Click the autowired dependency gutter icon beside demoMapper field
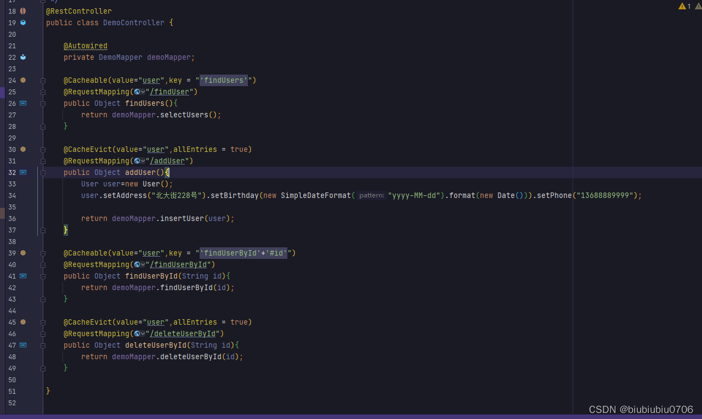This screenshot has height=419, width=702. (23, 57)
